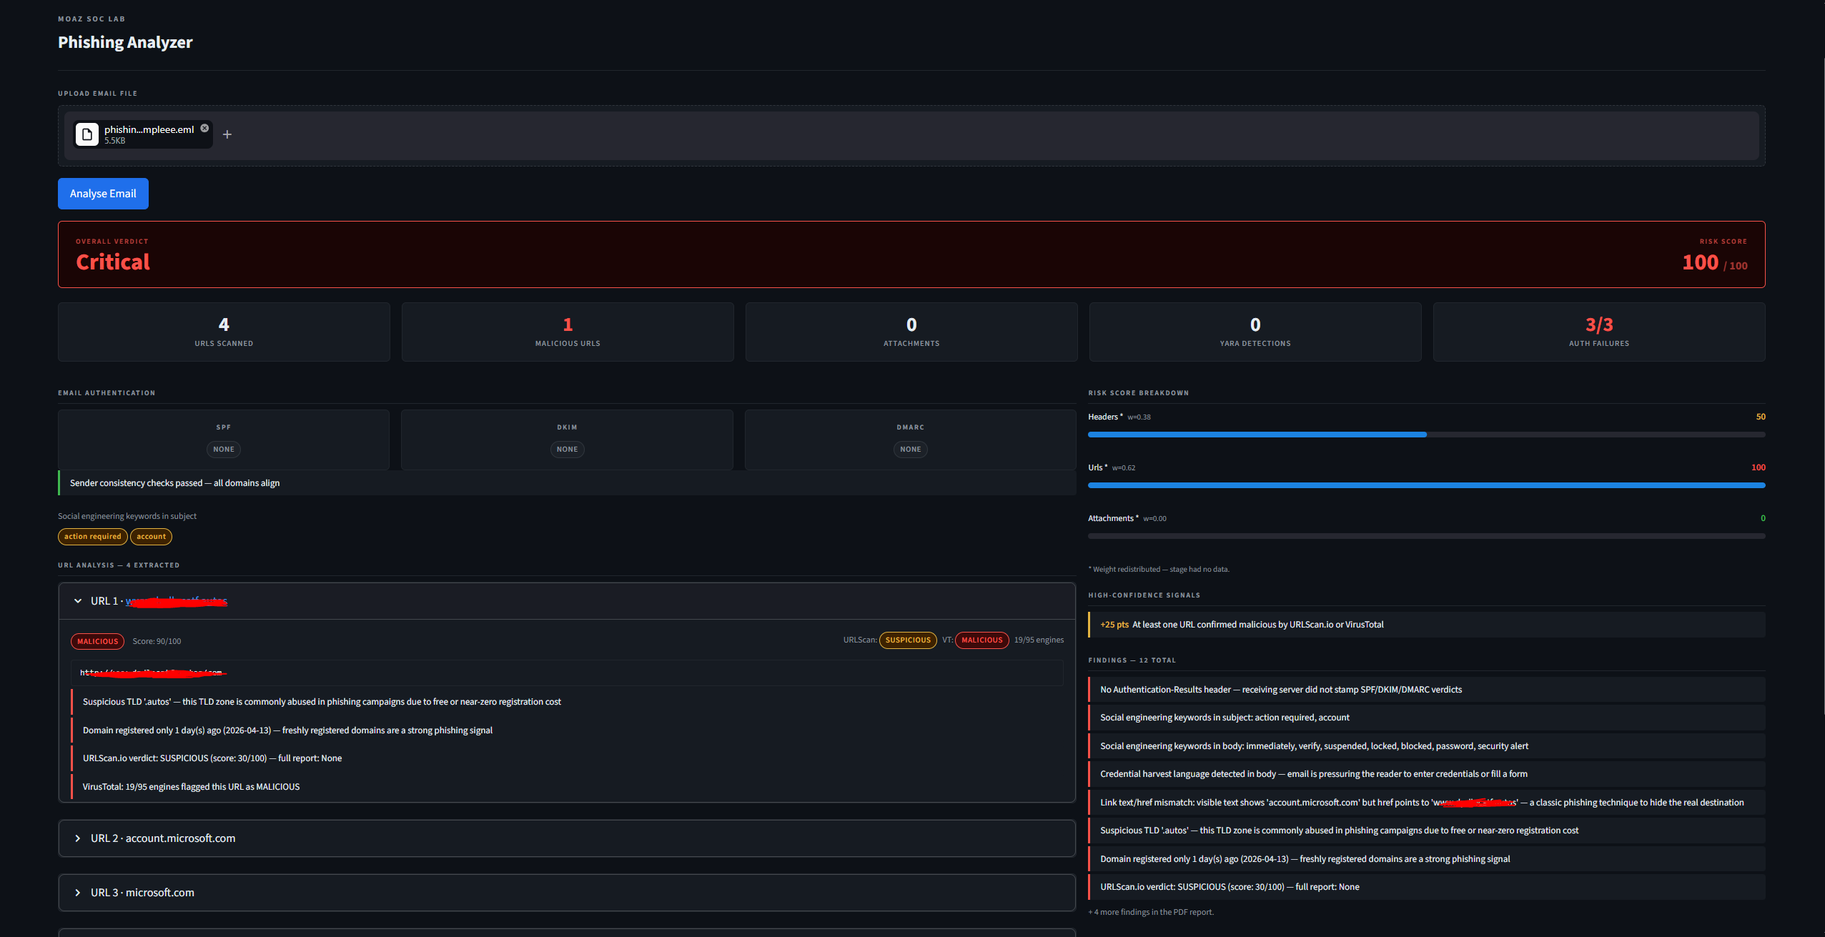Click the Headers risk score bar
1825x937 pixels.
(x=1425, y=435)
